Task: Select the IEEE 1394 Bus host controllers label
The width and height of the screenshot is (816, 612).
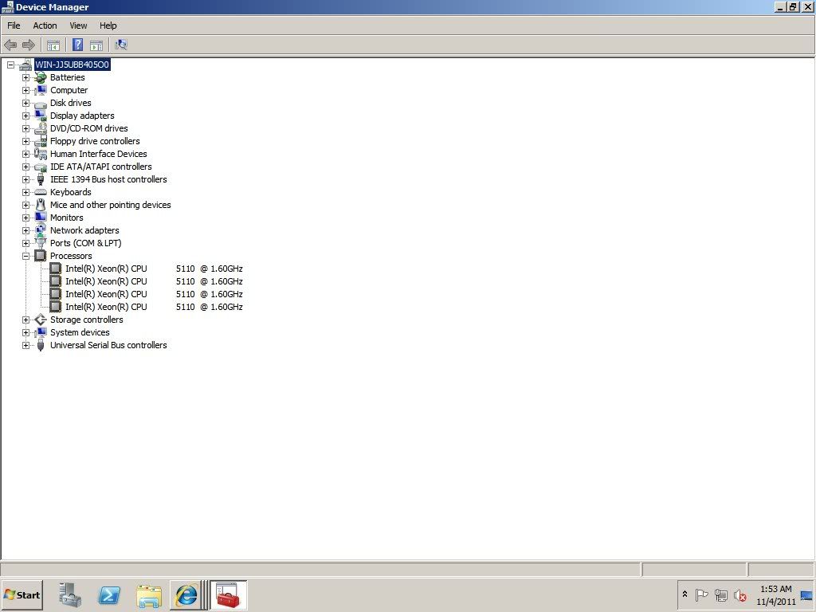Action: (108, 179)
